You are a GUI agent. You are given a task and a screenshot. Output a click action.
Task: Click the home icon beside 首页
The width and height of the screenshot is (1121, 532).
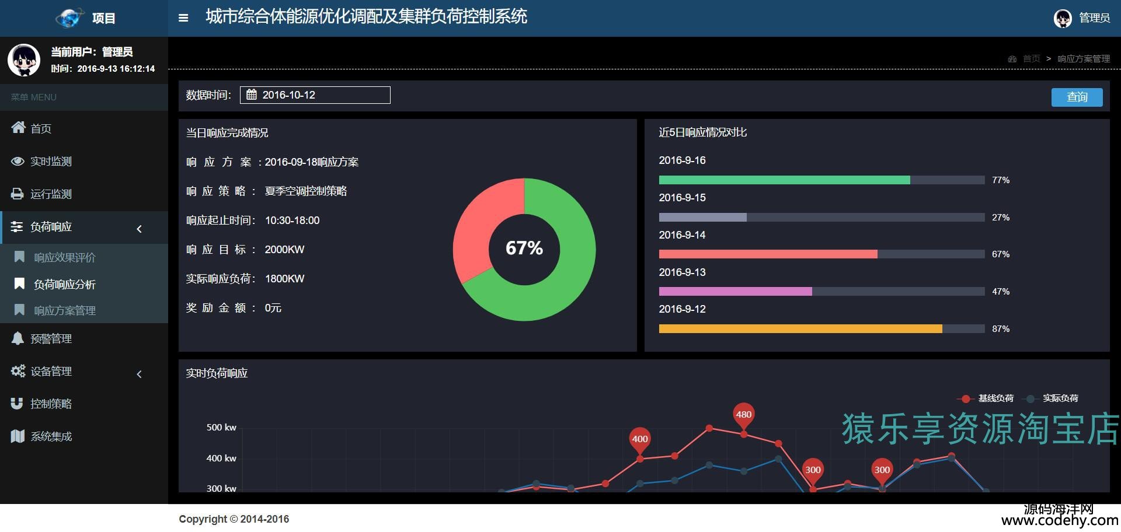18,127
